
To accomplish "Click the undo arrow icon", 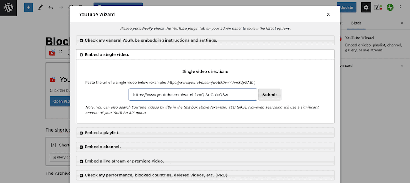I will (50, 8).
